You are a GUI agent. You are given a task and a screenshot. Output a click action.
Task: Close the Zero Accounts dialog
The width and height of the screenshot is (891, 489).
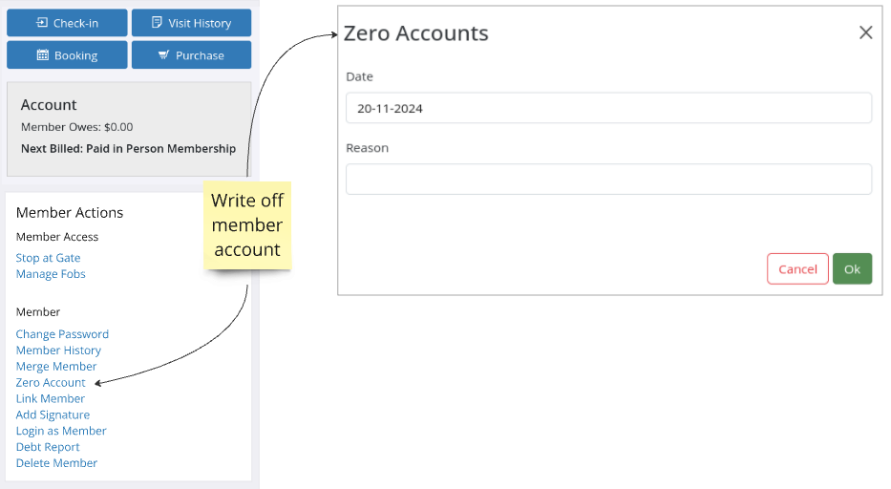coord(865,32)
